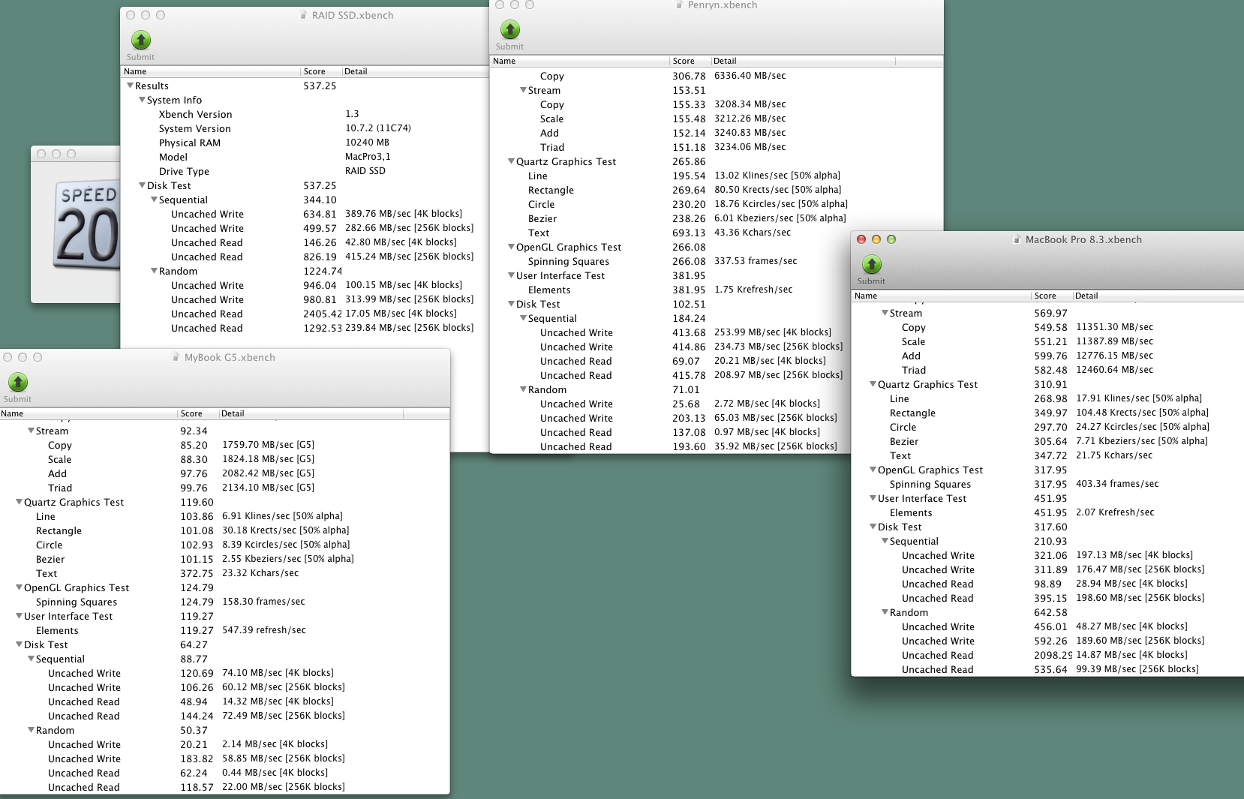Collapse Random section in RAID SSD window

(x=154, y=272)
